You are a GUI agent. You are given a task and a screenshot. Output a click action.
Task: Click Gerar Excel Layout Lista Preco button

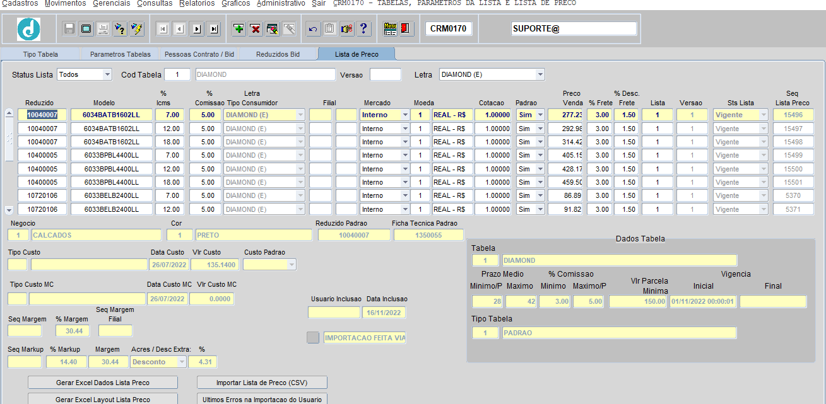[103, 400]
